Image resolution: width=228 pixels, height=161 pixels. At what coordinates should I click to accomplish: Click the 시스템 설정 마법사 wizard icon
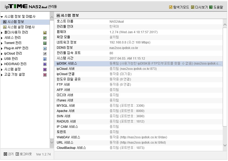coord(5,27)
